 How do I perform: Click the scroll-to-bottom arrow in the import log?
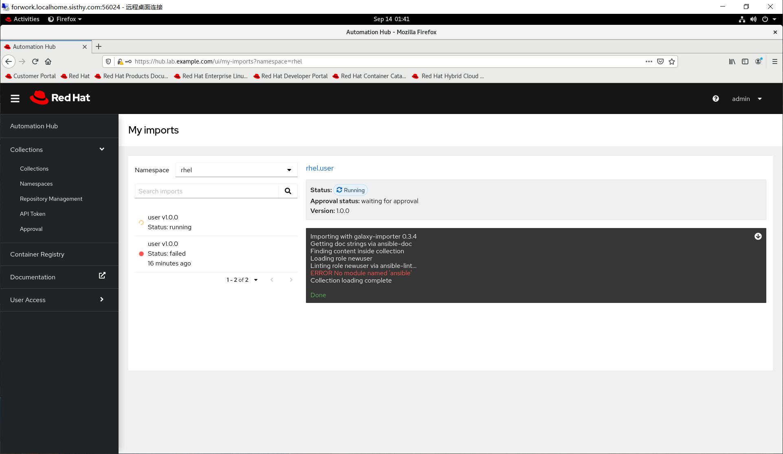click(758, 236)
